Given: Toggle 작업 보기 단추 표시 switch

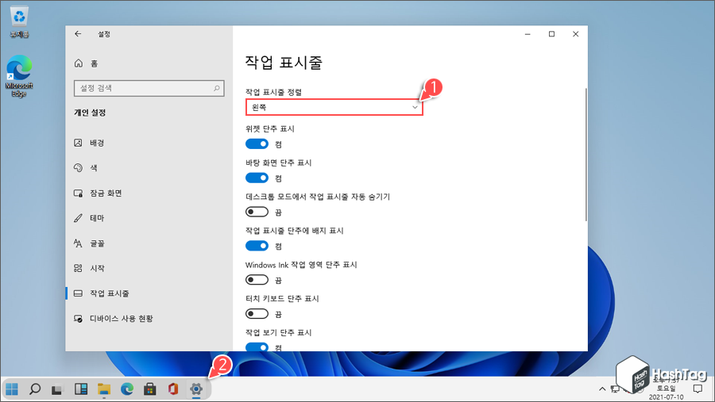Looking at the screenshot, I should click(x=257, y=347).
